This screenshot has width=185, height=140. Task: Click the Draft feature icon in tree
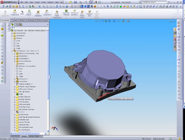click(x=17, y=112)
